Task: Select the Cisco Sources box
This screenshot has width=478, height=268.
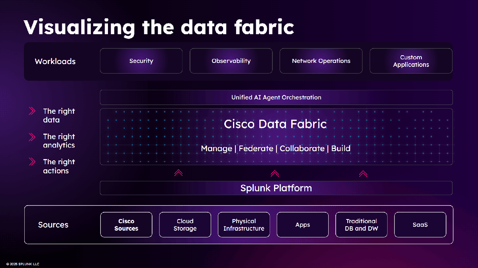Action: [126, 225]
